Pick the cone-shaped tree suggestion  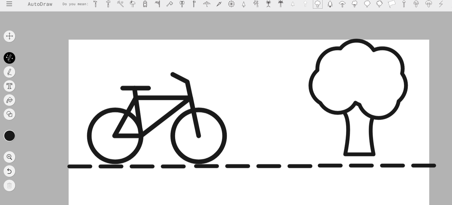pos(244,4)
